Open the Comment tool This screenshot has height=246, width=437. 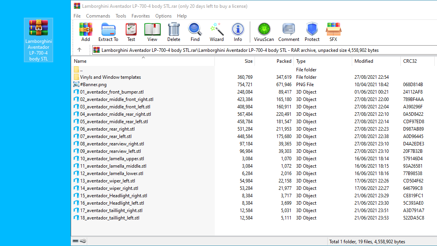click(x=288, y=32)
